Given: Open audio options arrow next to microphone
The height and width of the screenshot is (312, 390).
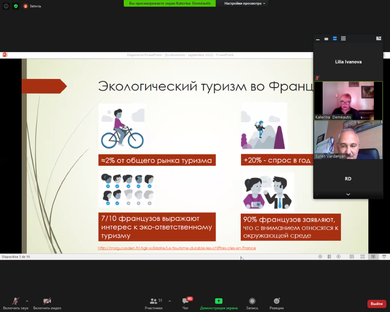Looking at the screenshot, I should coord(27,301).
